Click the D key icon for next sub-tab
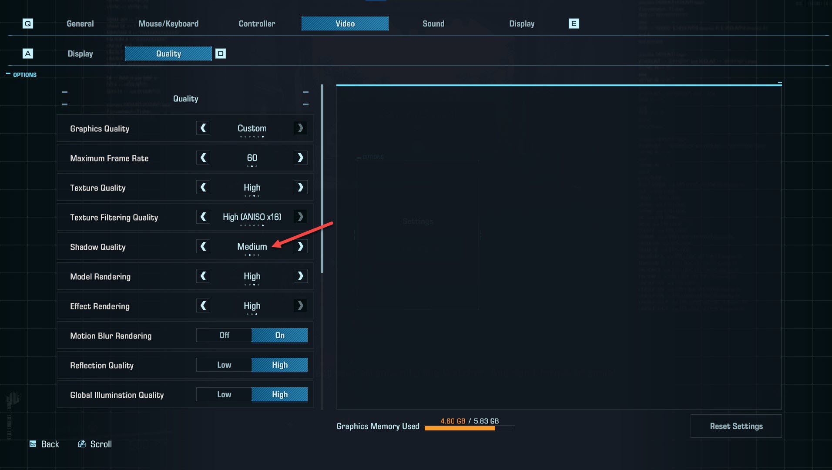Image resolution: width=832 pixels, height=470 pixels. pos(221,54)
